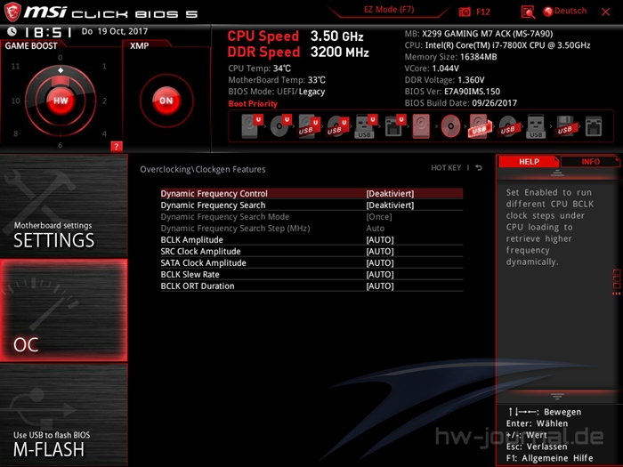Image resolution: width=623 pixels, height=467 pixels.
Task: Go back using the arrow beside HOT KEY
Action: (479, 168)
